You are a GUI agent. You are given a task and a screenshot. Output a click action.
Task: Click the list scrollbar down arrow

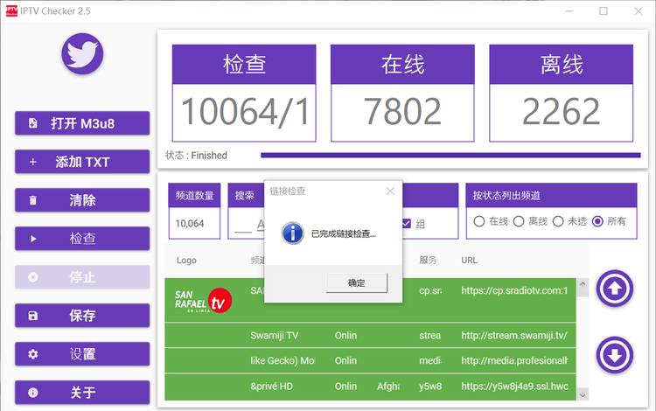(x=583, y=394)
